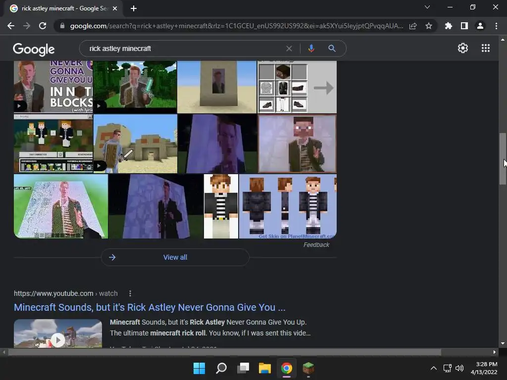Image resolution: width=507 pixels, height=380 pixels.
Task: Open the tab search chevron
Action: (427, 7)
